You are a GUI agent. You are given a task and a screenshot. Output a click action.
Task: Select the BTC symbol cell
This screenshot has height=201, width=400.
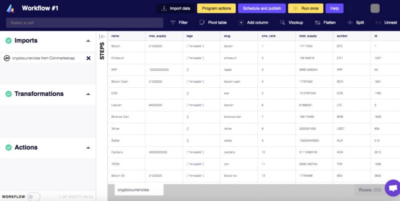(352, 46)
